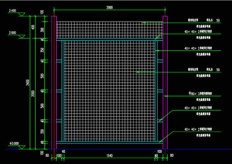The height and width of the screenshot is (164, 232).
Task: Select the left magenta post
Action: coord(54,82)
